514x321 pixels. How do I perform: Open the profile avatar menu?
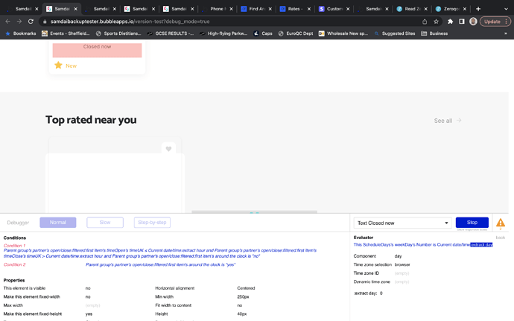(473, 22)
